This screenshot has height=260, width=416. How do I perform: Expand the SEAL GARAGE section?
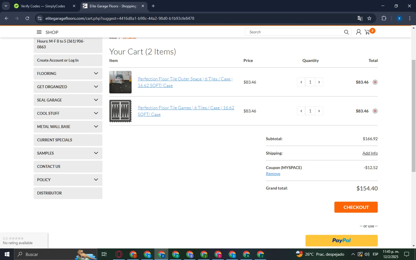68,100
